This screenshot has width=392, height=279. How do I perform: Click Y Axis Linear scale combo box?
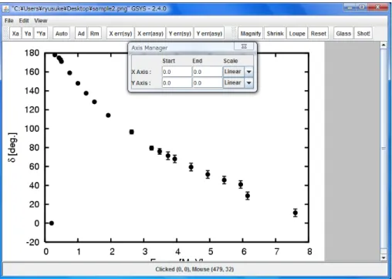click(x=238, y=82)
